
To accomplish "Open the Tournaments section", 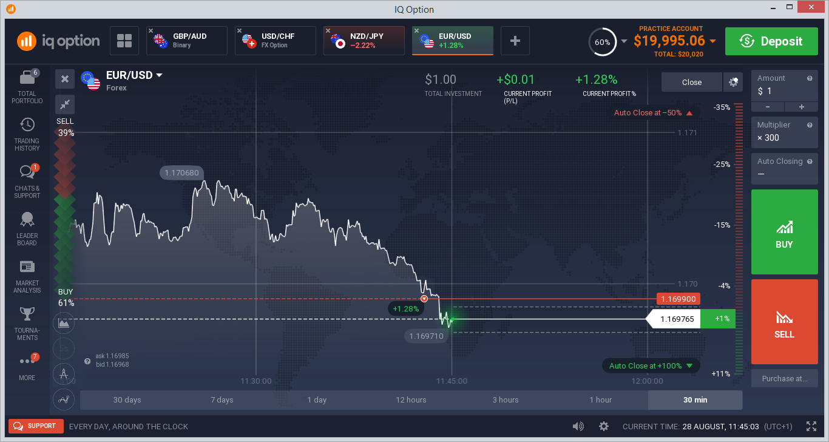I will [x=27, y=324].
